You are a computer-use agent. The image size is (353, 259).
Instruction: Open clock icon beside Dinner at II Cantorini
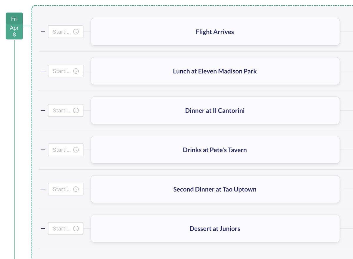click(x=76, y=111)
